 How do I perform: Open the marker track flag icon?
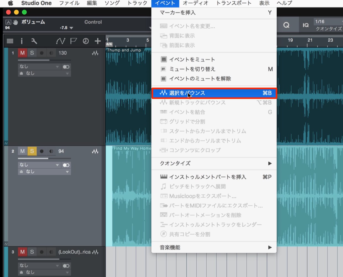(73, 41)
